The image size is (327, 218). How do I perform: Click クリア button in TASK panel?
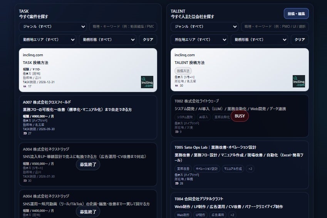coord(148,40)
